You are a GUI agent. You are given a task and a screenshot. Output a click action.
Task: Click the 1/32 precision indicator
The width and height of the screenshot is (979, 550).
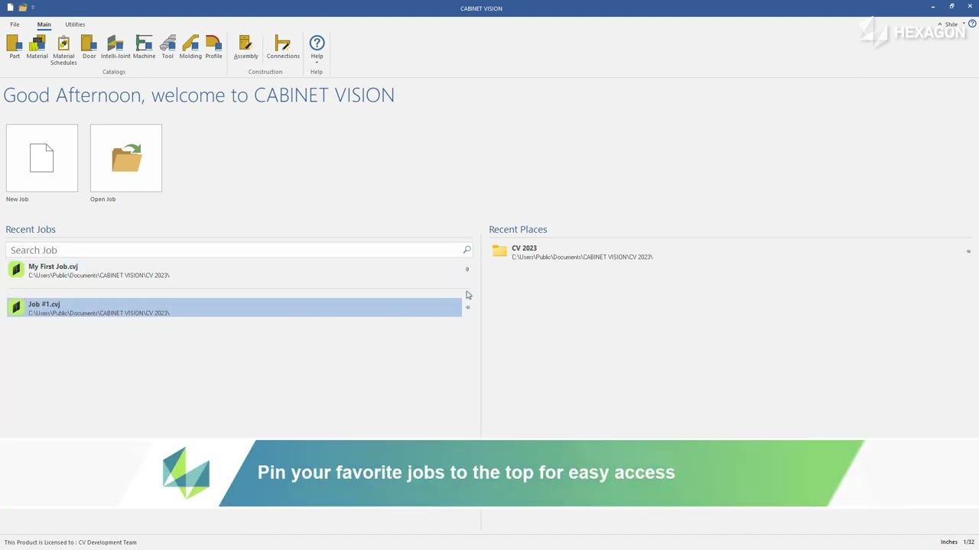[x=968, y=542]
